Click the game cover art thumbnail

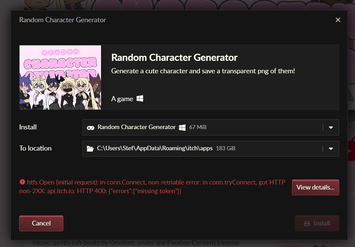[x=60, y=78]
